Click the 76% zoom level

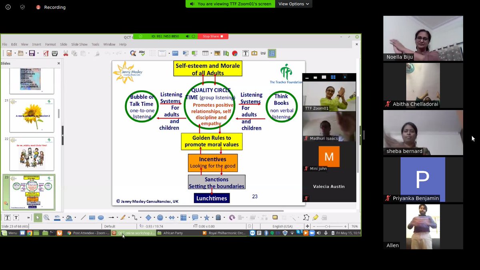tap(354, 226)
